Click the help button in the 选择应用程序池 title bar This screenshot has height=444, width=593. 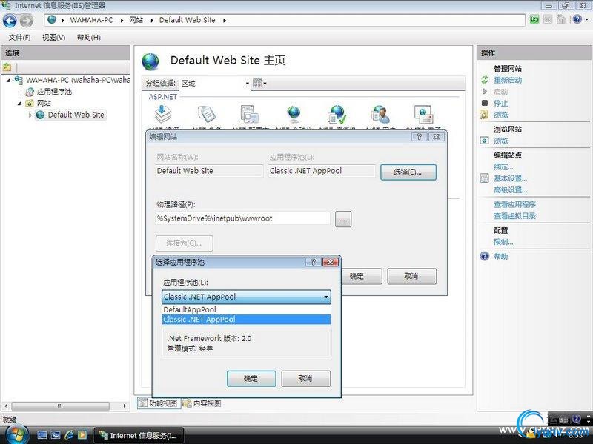(313, 262)
